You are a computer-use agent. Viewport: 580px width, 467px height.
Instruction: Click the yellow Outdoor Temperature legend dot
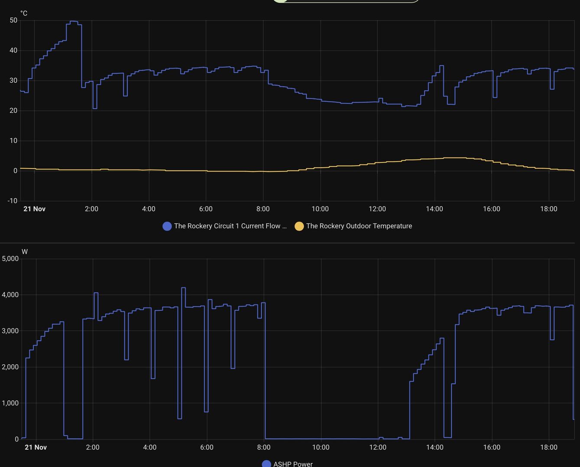pyautogui.click(x=299, y=226)
